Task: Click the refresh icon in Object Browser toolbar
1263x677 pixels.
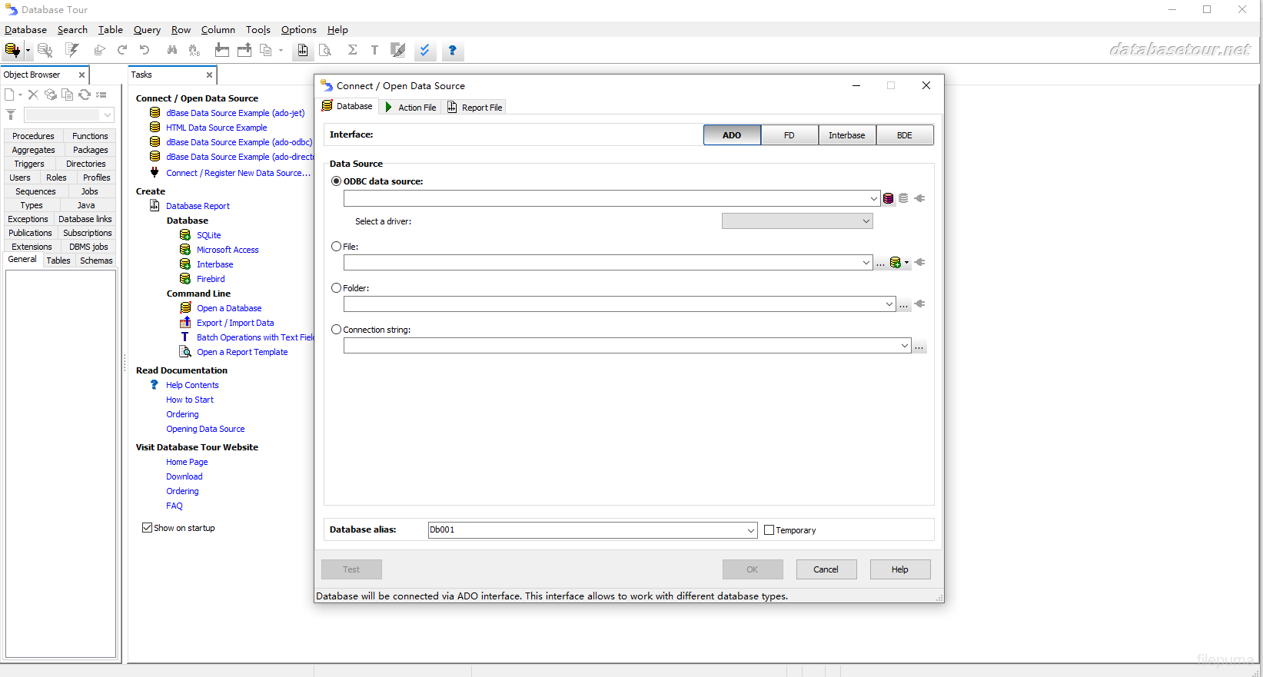Action: tap(85, 95)
